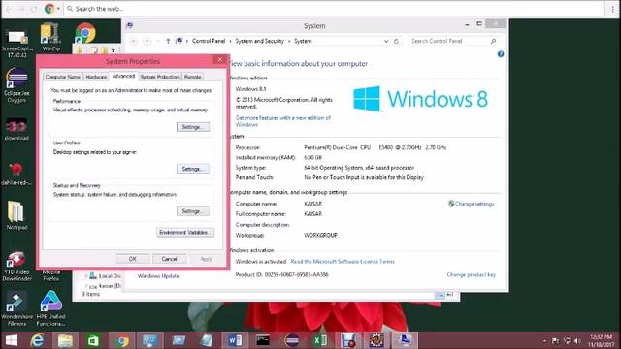Open HPE Unified Functional desktop shortcut
Image resolution: width=621 pixels, height=349 pixels.
click(x=50, y=308)
